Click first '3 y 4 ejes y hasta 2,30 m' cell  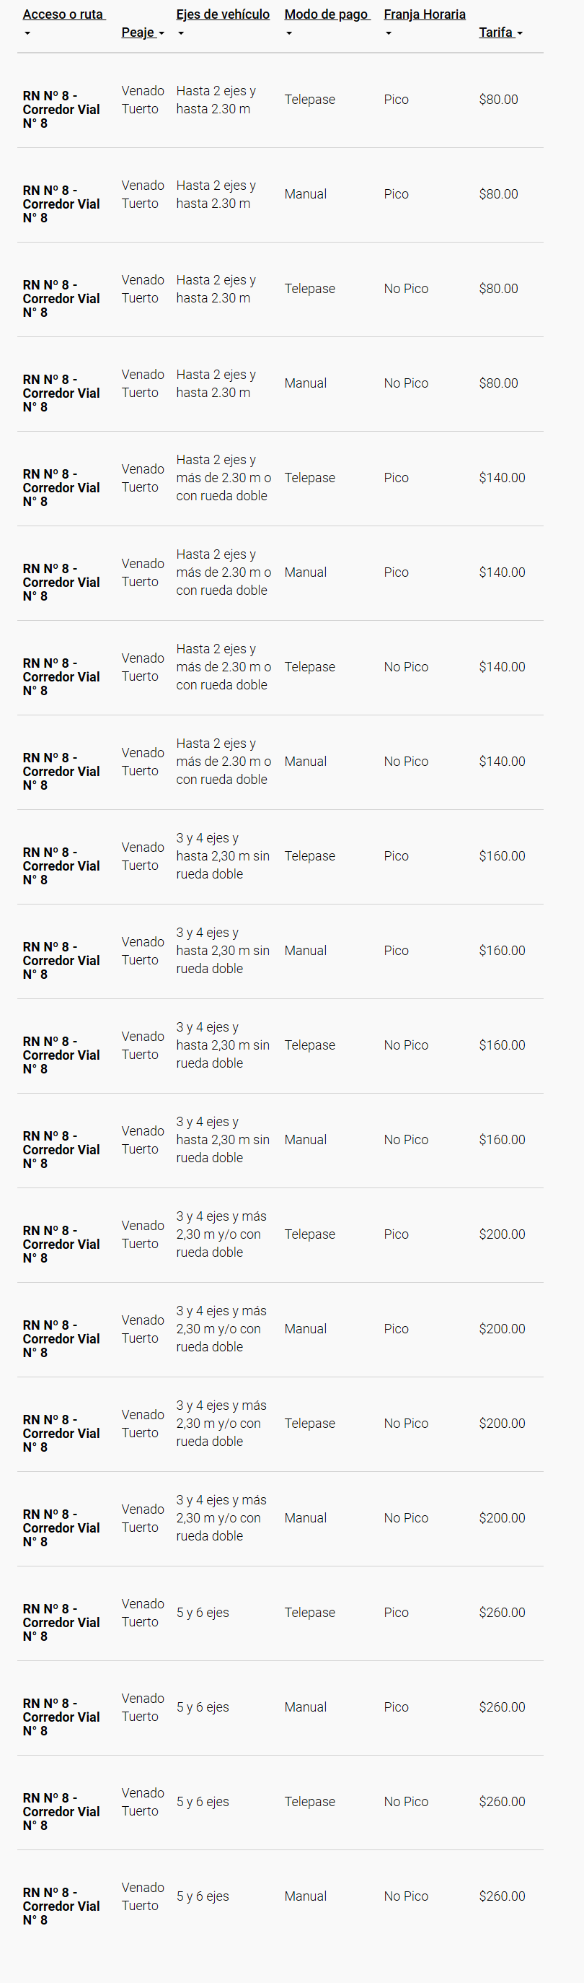click(x=223, y=856)
